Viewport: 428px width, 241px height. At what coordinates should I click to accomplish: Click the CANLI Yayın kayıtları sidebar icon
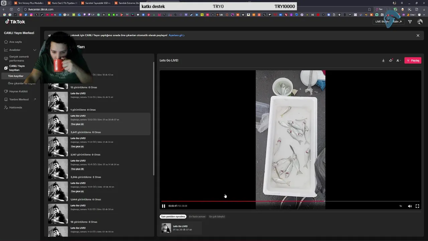(x=6, y=68)
